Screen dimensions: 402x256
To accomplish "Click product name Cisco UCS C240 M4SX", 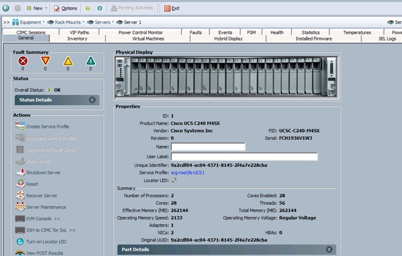I will (195, 123).
